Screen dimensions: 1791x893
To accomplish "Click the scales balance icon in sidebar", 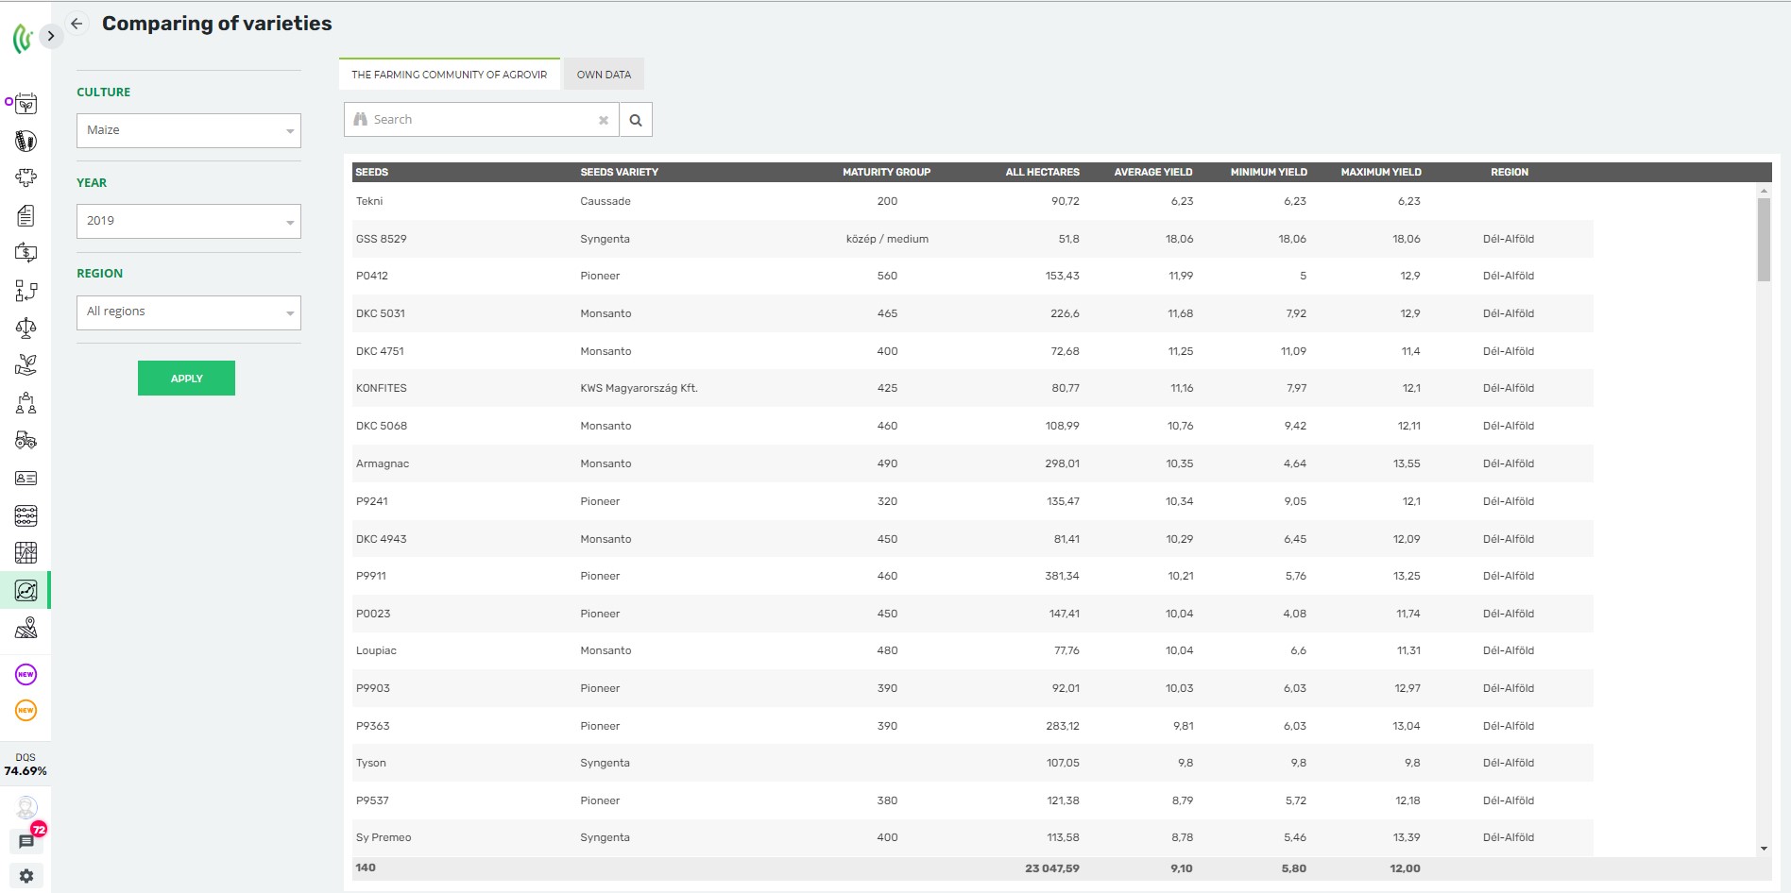I will point(26,329).
